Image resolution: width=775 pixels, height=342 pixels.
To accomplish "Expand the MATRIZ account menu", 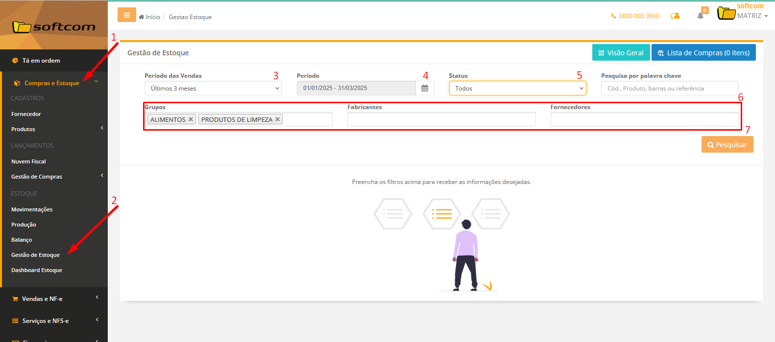I will [x=752, y=16].
